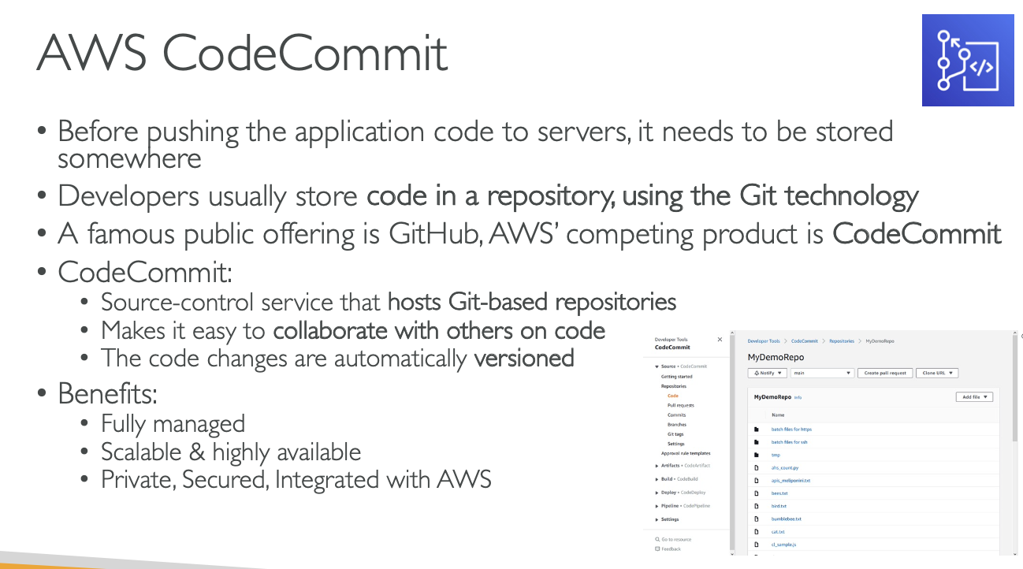Screen dimensions: 1023x569
Task: Open the cat.txt file link
Action: pyautogui.click(x=778, y=532)
